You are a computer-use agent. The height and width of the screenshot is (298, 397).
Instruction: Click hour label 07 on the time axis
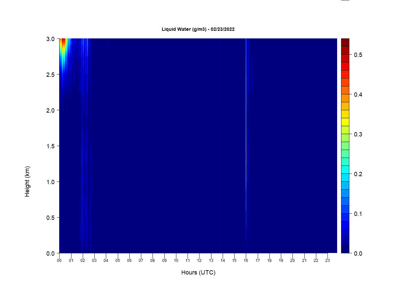pyautogui.click(x=141, y=260)
